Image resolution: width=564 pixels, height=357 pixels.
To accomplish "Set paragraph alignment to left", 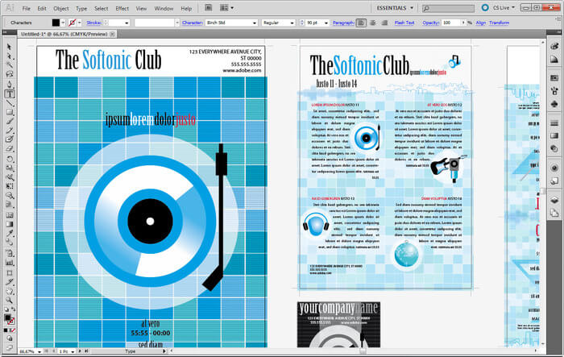I will (x=361, y=23).
